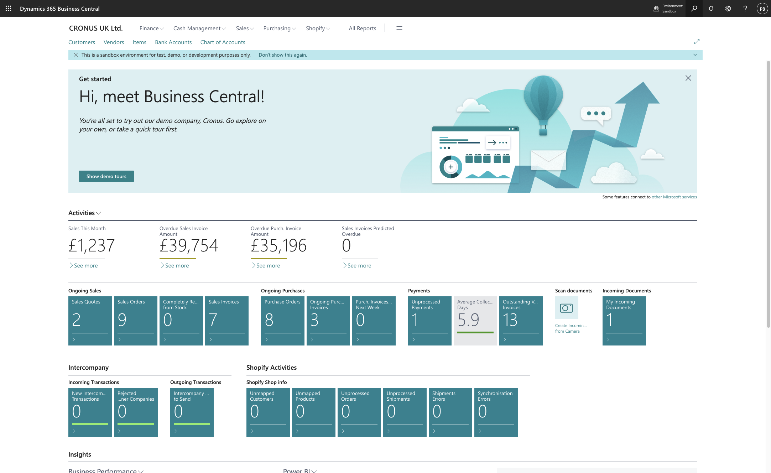Open the Unmapped Customers Shopify tile
The width and height of the screenshot is (771, 473).
[268, 412]
